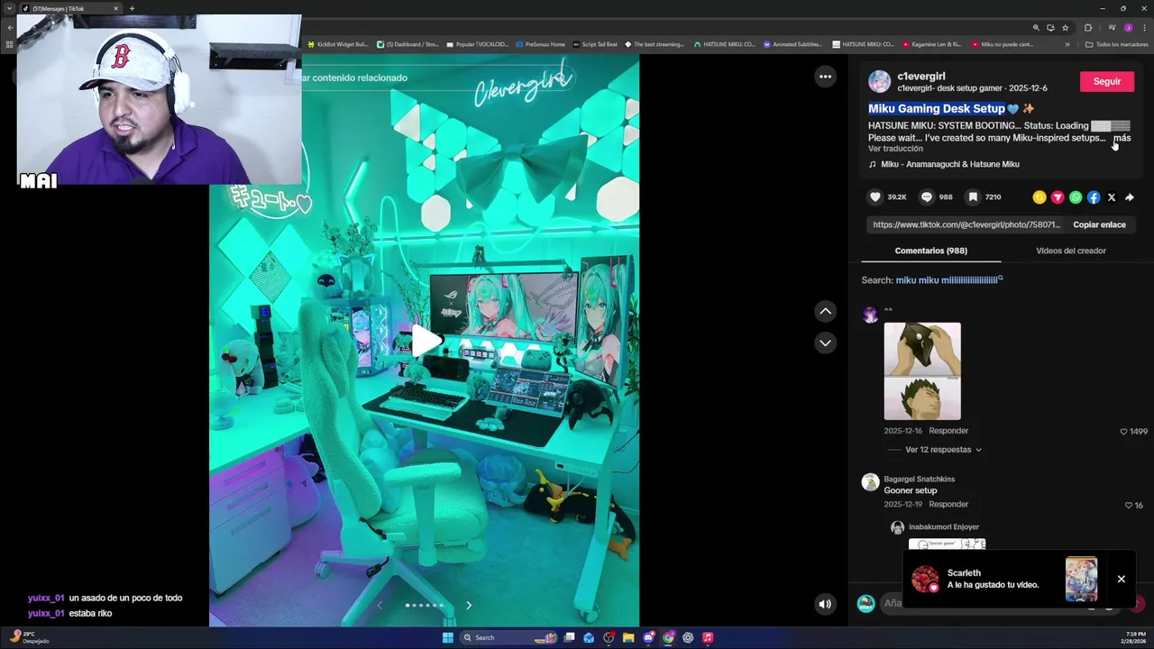The height and width of the screenshot is (649, 1154).
Task: Open more share options with the arrow icon
Action: [1129, 197]
